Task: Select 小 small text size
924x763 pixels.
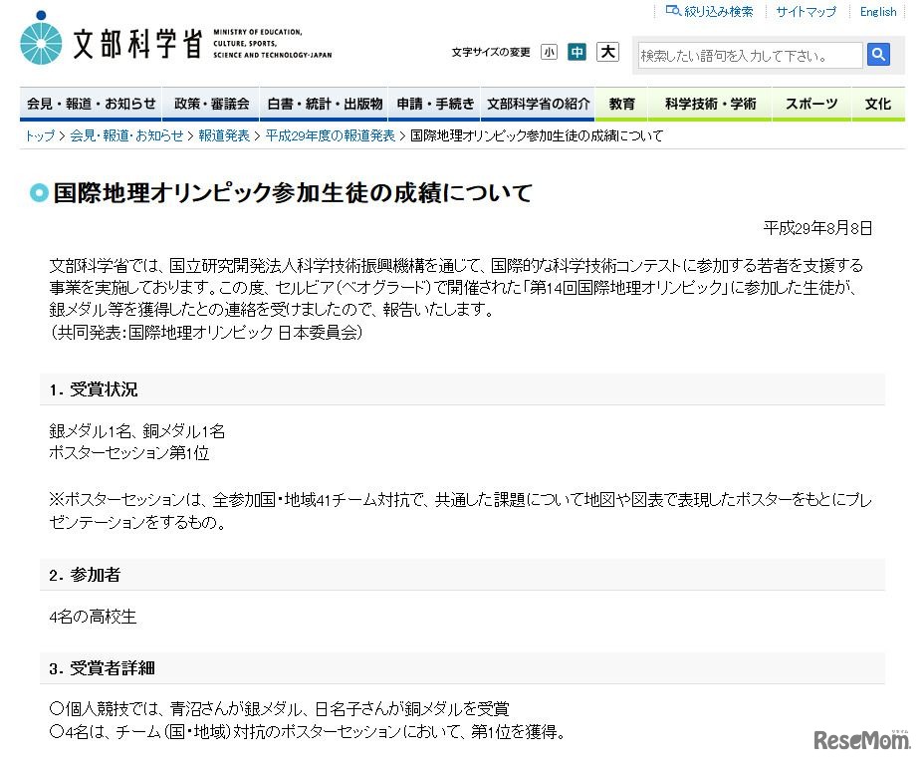Action: click(x=549, y=52)
